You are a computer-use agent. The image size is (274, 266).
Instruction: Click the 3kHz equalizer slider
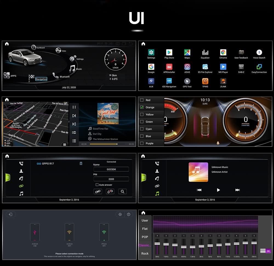point(201,246)
